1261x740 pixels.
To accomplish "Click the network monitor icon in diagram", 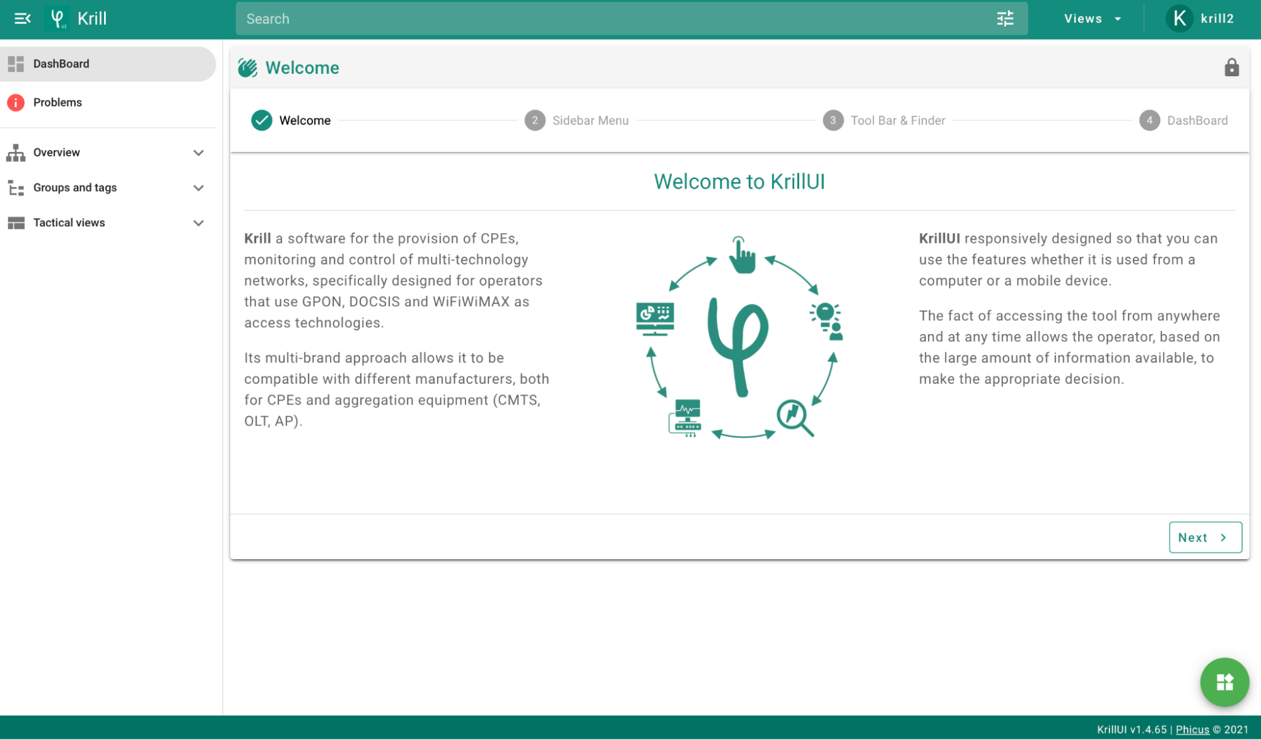I will click(x=686, y=418).
